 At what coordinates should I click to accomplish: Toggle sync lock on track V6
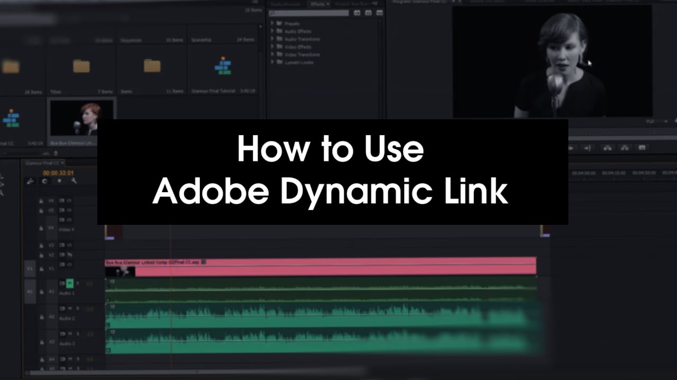(x=61, y=201)
